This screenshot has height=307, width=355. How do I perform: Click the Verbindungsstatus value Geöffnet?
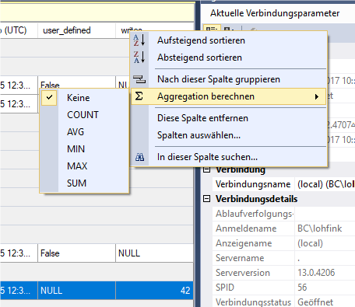pos(315,302)
